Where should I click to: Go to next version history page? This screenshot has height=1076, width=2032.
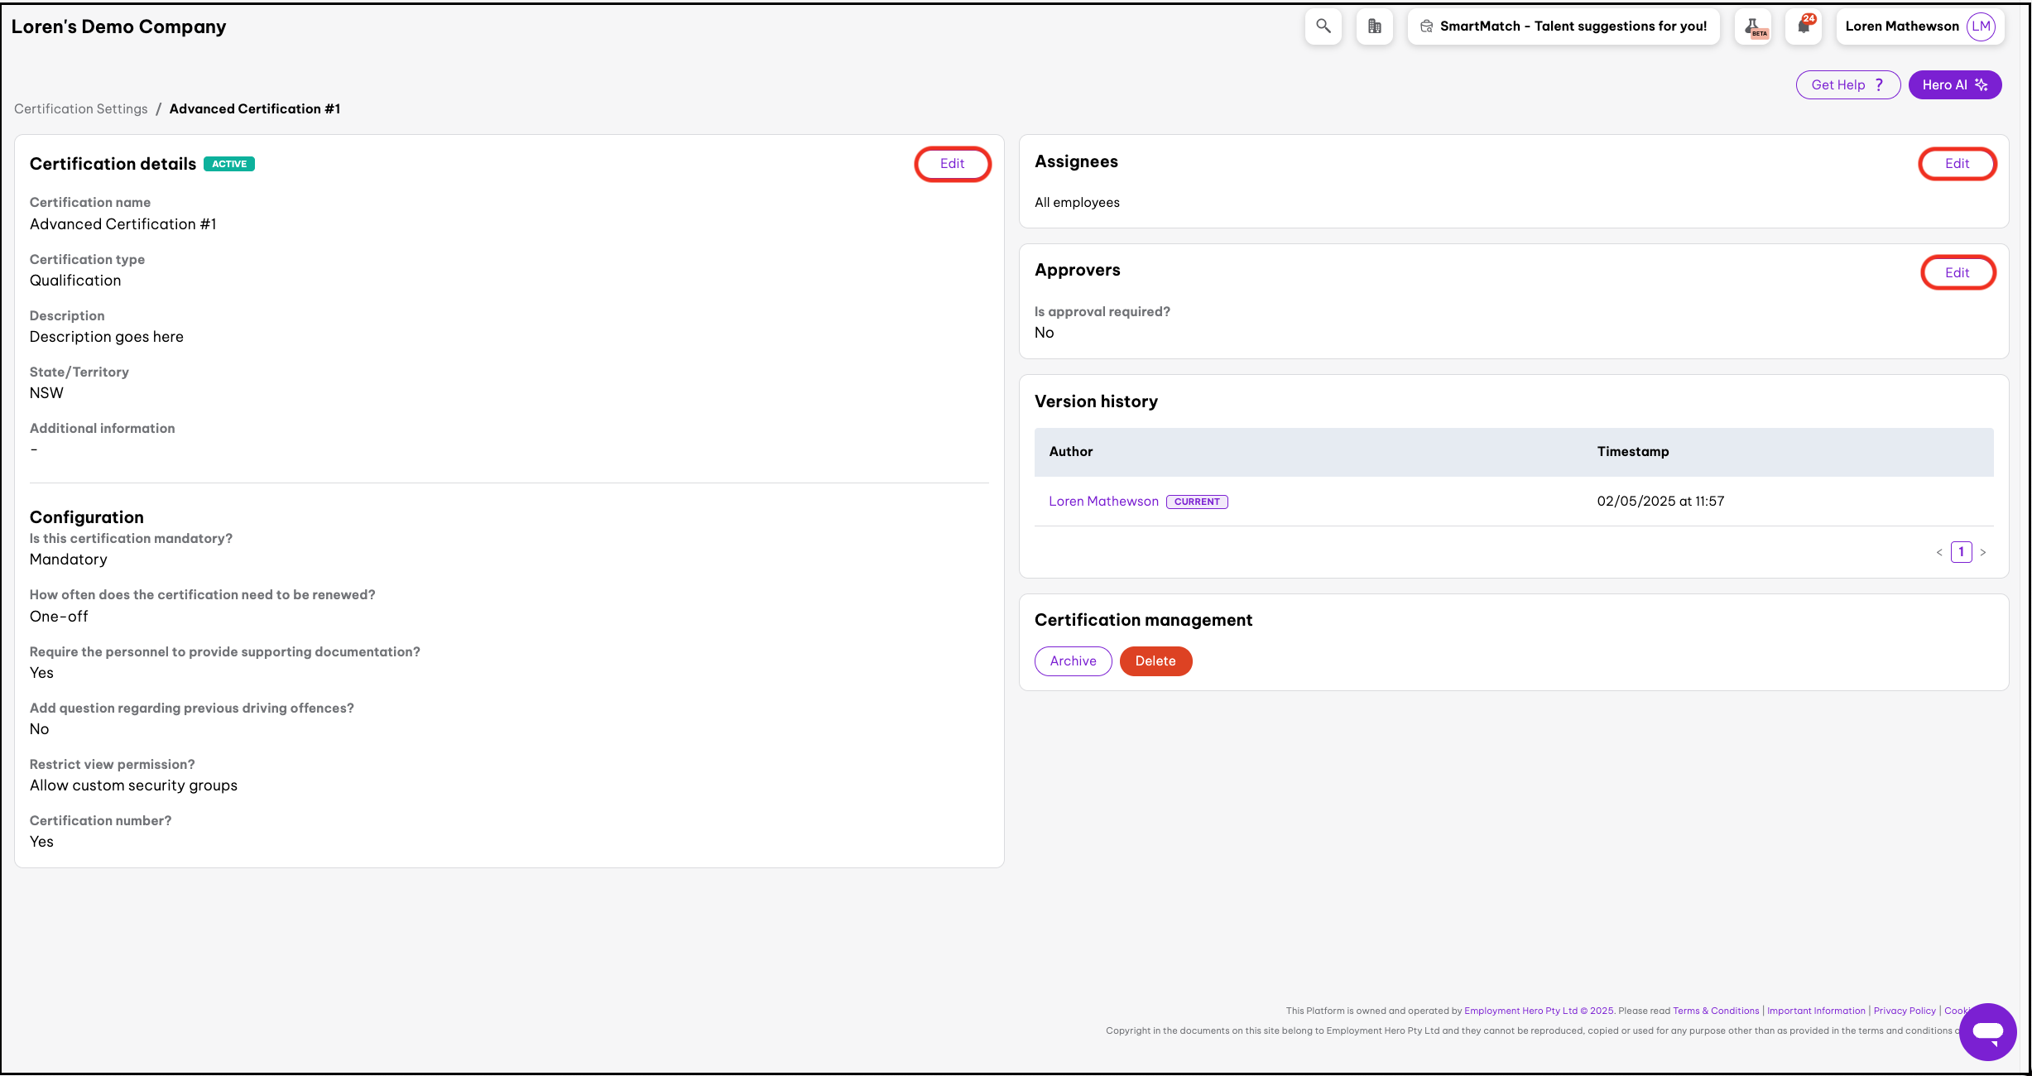coord(1983,552)
